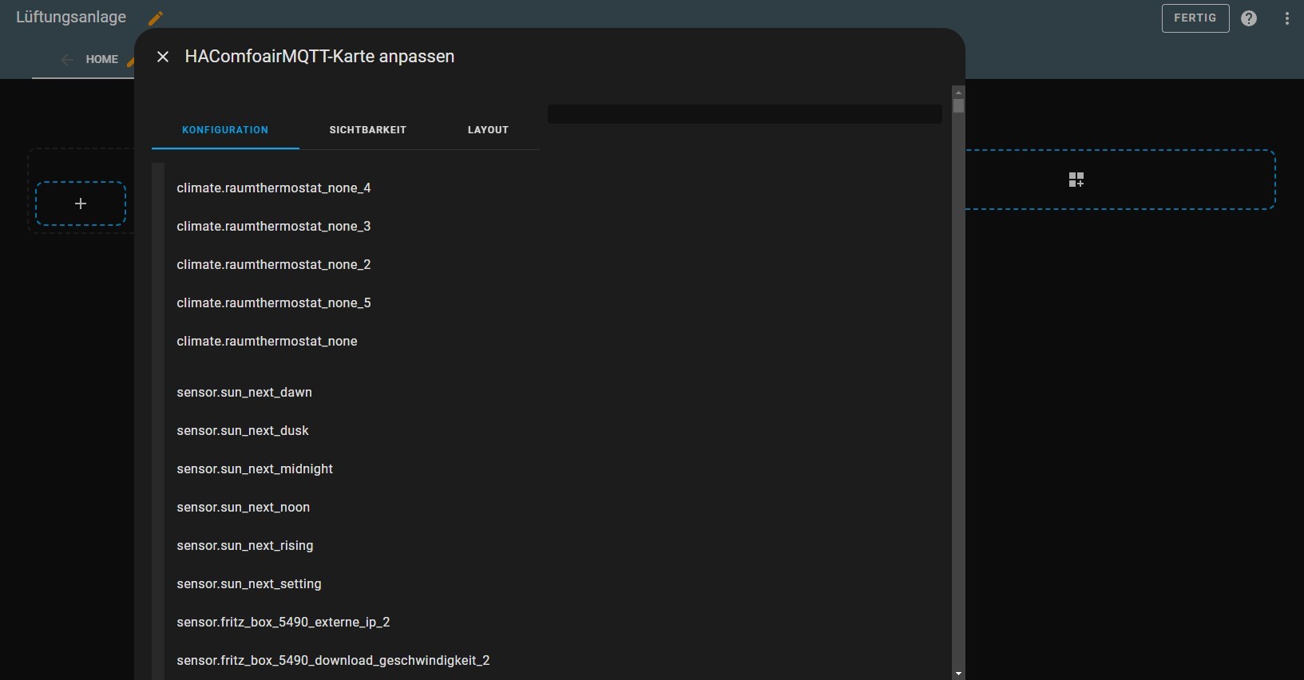Click the add section grid icon
1304x680 pixels.
point(1076,180)
